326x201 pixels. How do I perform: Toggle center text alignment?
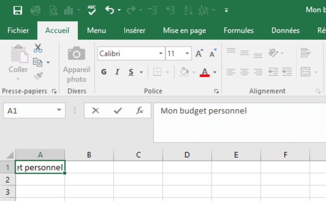click(244, 72)
